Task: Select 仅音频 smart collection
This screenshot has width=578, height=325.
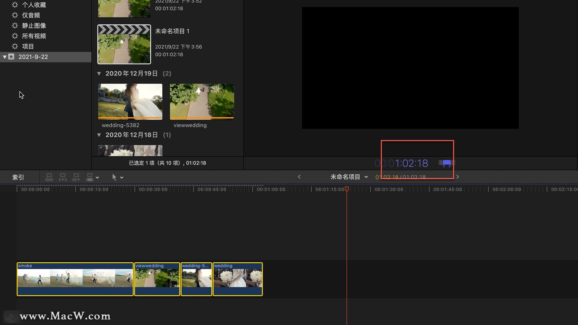Action: point(31,15)
